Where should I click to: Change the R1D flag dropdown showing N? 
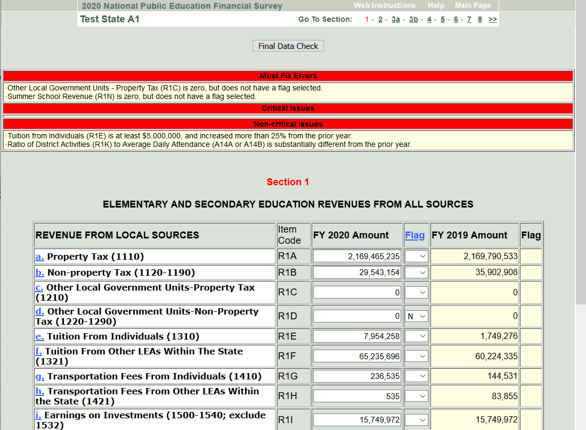click(416, 316)
